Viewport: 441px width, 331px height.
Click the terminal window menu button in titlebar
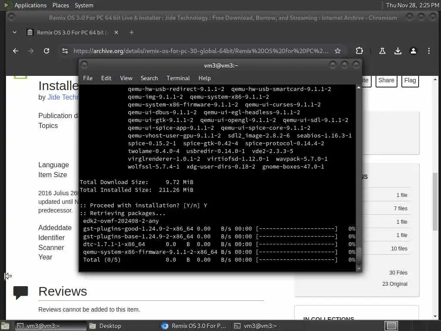coord(84,65)
